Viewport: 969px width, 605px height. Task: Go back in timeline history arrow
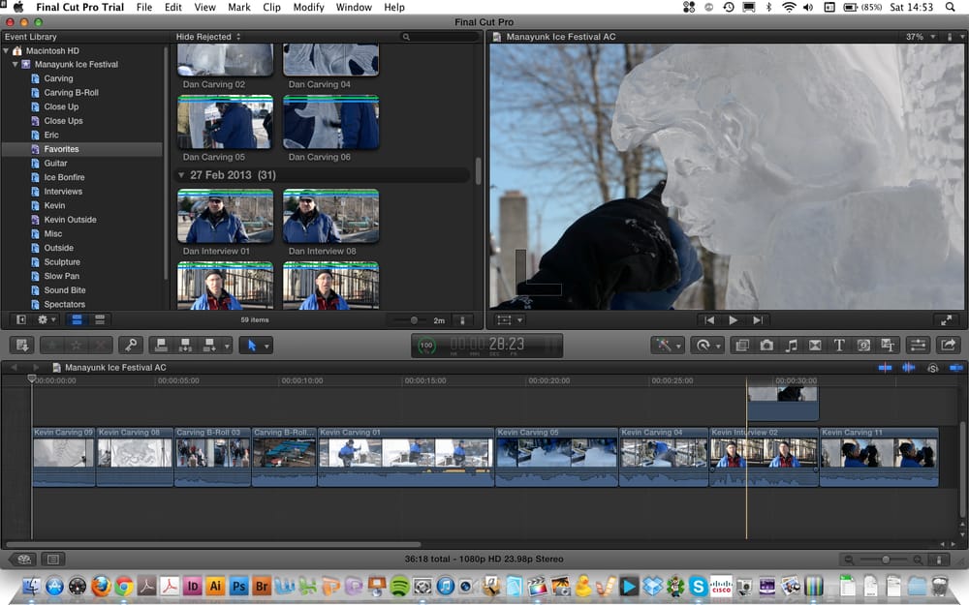point(14,367)
